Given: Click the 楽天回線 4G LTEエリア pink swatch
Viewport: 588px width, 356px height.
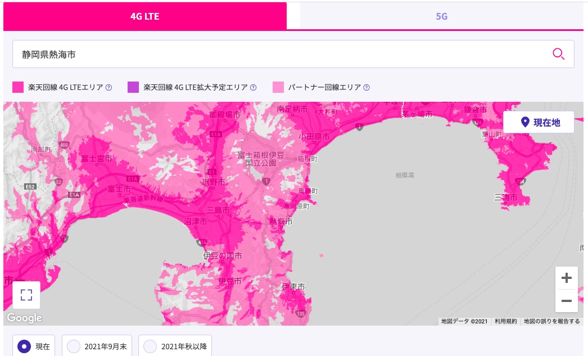Looking at the screenshot, I should [x=18, y=87].
